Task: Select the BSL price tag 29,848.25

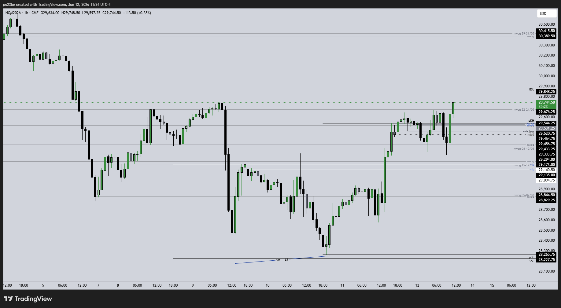Action: 547,92
